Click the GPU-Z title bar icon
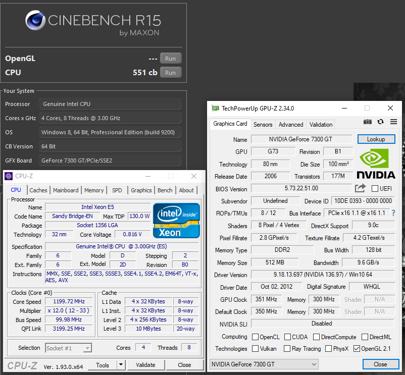Screen dimensions: 405x375 [215, 108]
